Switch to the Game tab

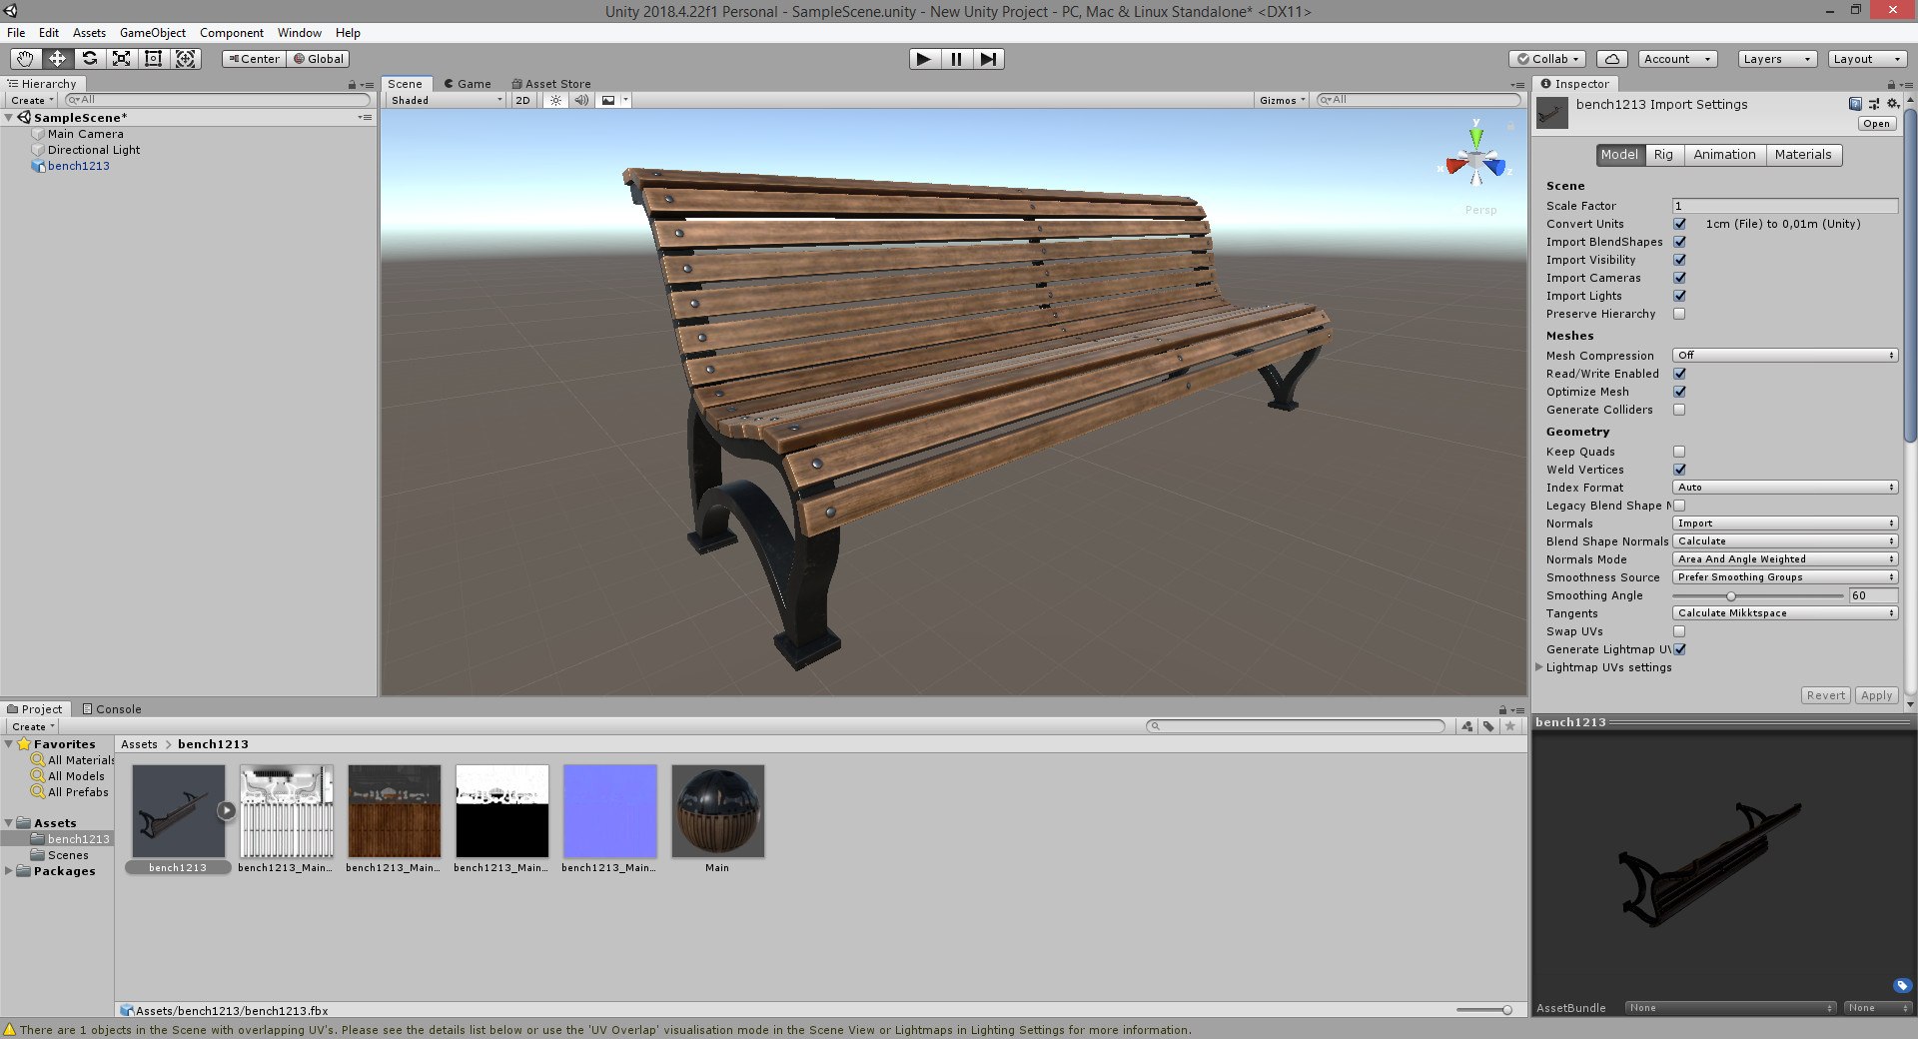pos(468,84)
